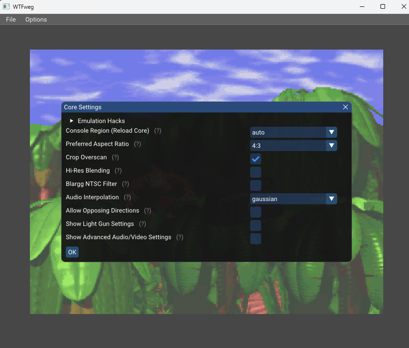Click the (?) hint beside Blargg NTSC Filter
The height and width of the screenshot is (348, 409).
click(x=126, y=184)
